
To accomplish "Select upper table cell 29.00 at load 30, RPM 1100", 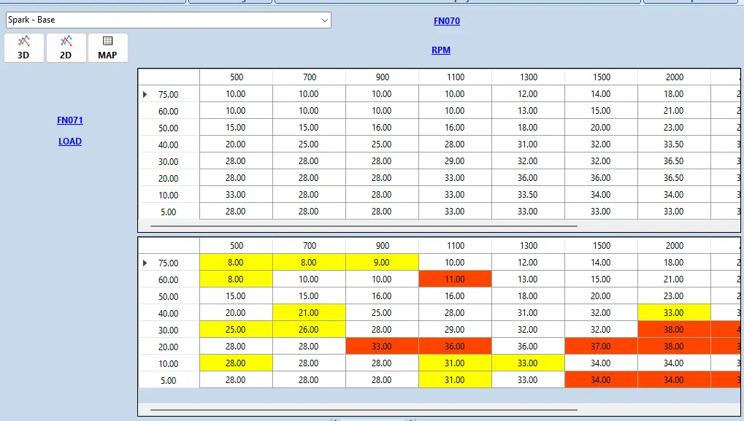I will tap(455, 161).
